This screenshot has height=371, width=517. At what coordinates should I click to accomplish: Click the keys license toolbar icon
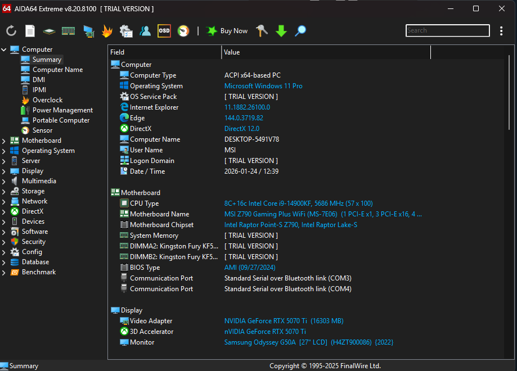[x=262, y=31]
